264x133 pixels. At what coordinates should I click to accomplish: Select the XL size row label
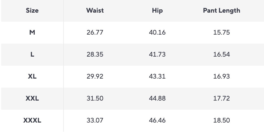[32, 76]
